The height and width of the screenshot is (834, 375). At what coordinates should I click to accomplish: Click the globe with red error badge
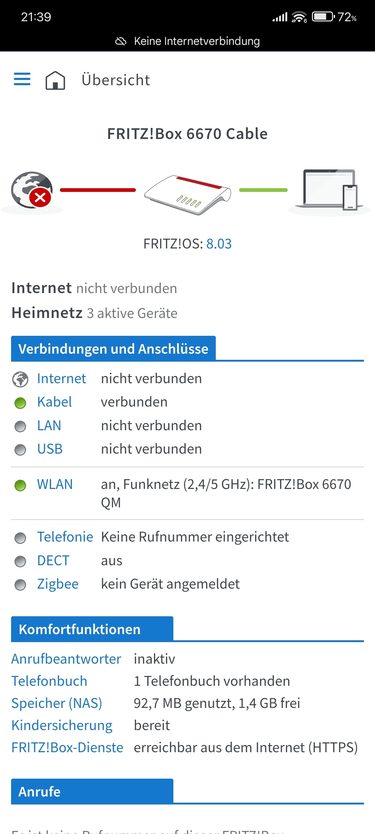coord(32,190)
